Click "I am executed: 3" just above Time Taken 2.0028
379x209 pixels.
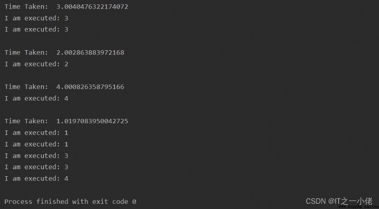[x=36, y=29]
